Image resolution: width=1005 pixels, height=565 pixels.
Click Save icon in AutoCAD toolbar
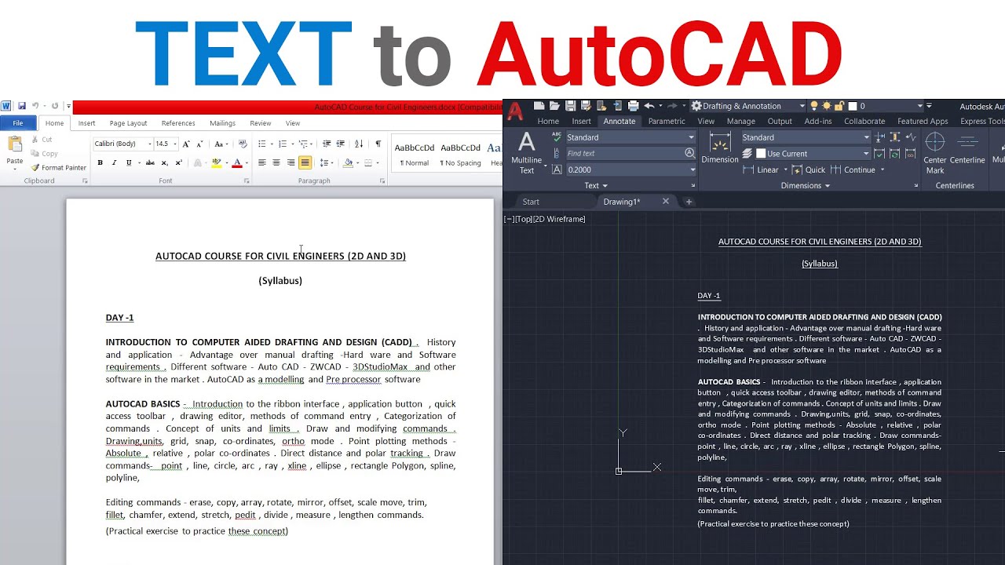[571, 106]
